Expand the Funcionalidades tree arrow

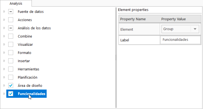(4, 94)
